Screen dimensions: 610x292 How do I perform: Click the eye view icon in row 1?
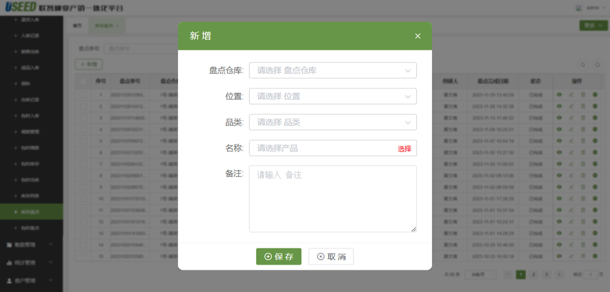pos(559,95)
